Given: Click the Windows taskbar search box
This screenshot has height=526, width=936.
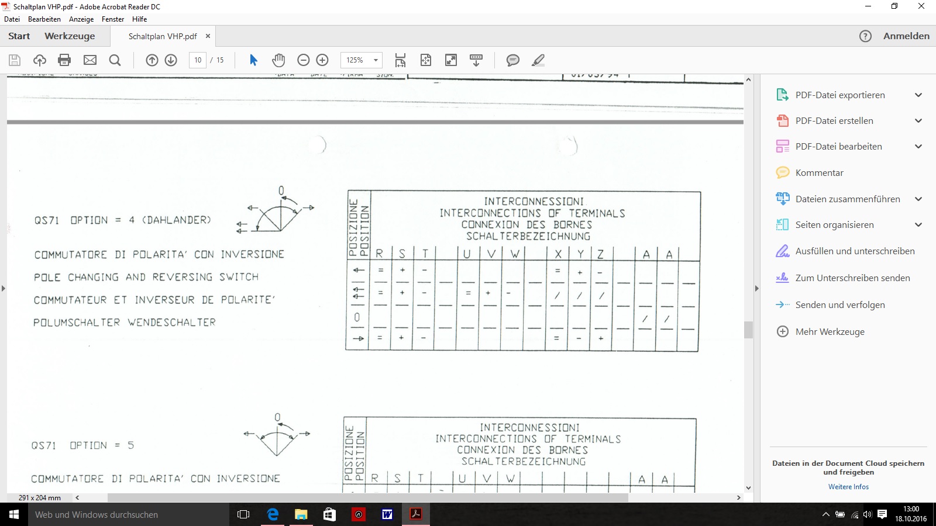Looking at the screenshot, I should coord(129,514).
